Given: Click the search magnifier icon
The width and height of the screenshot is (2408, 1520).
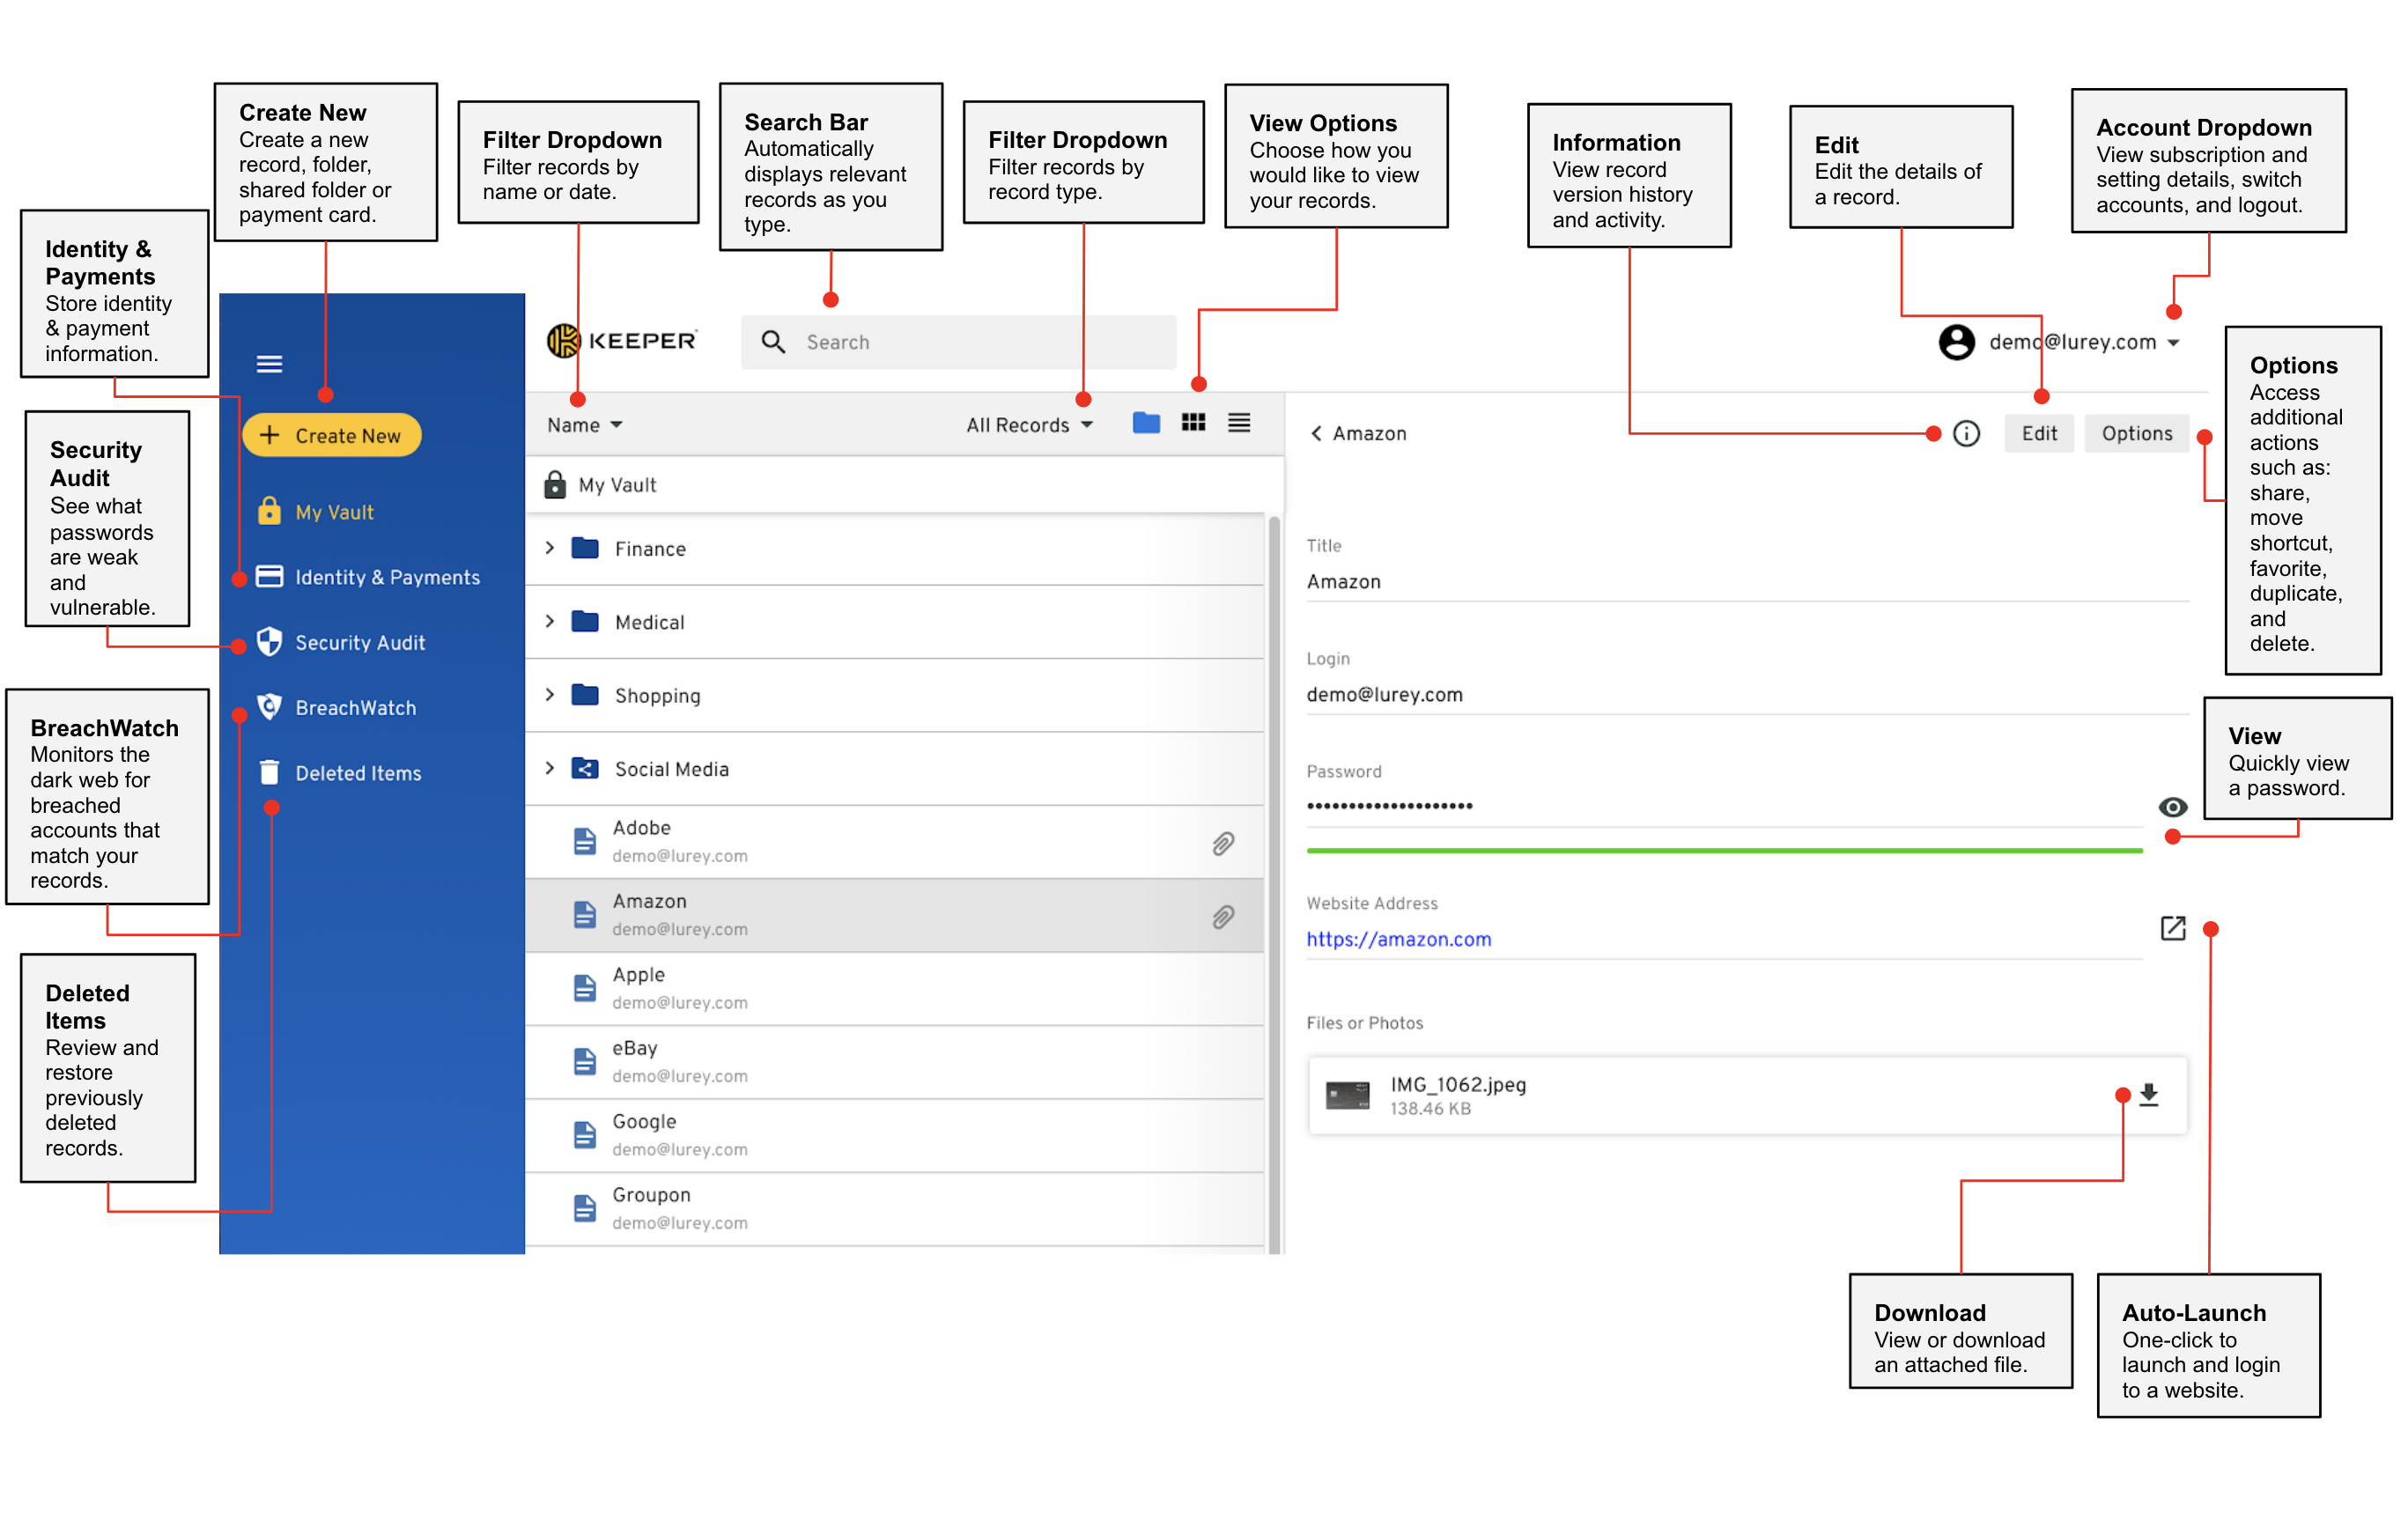Looking at the screenshot, I should tap(773, 342).
